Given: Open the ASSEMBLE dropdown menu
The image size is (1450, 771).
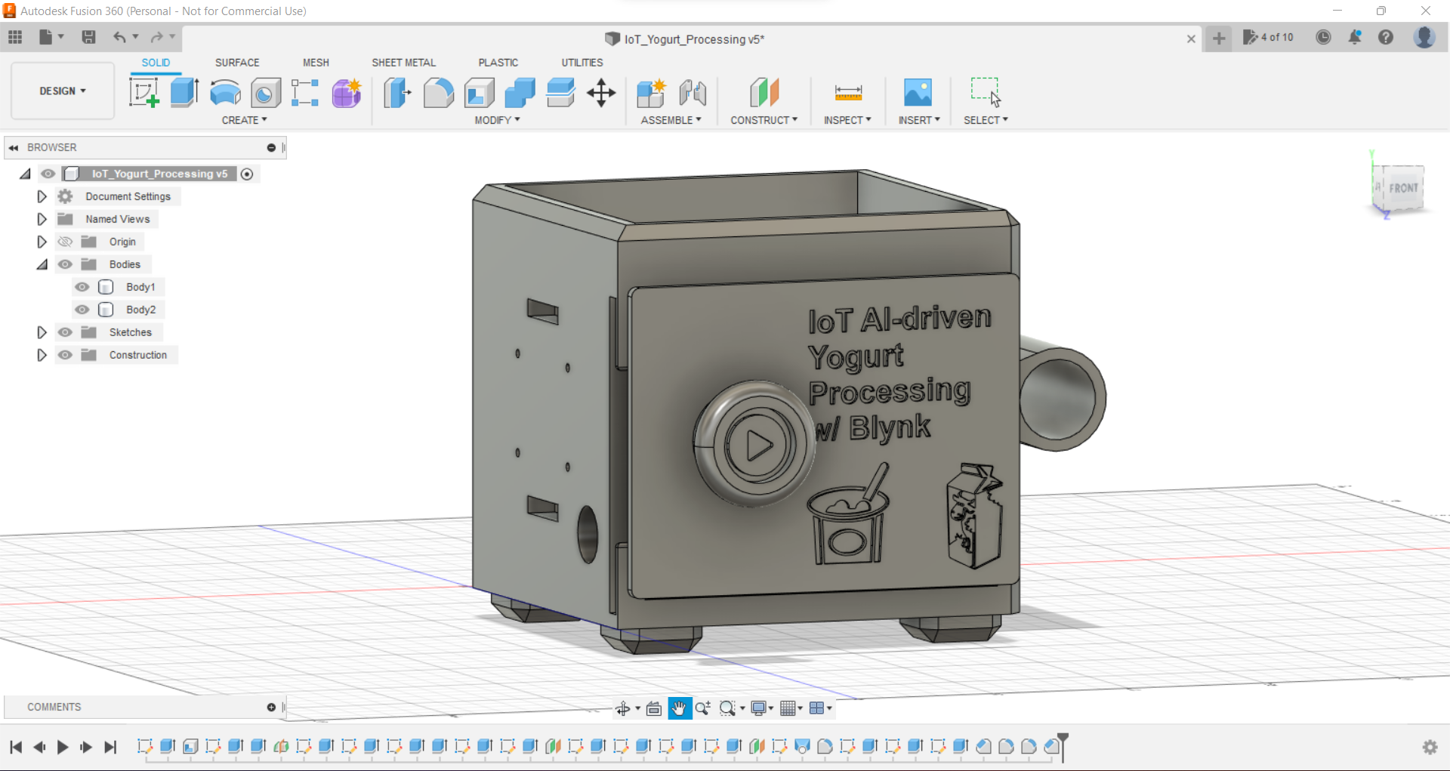Looking at the screenshot, I should 671,120.
